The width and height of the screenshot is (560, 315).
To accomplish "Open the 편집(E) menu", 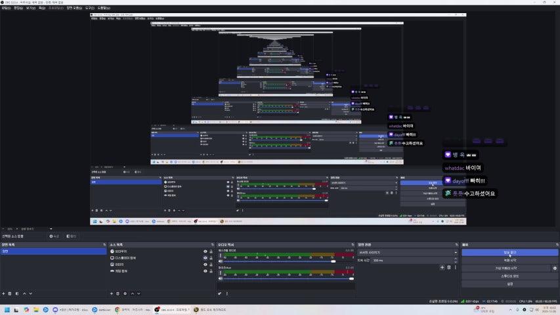I will point(18,8).
